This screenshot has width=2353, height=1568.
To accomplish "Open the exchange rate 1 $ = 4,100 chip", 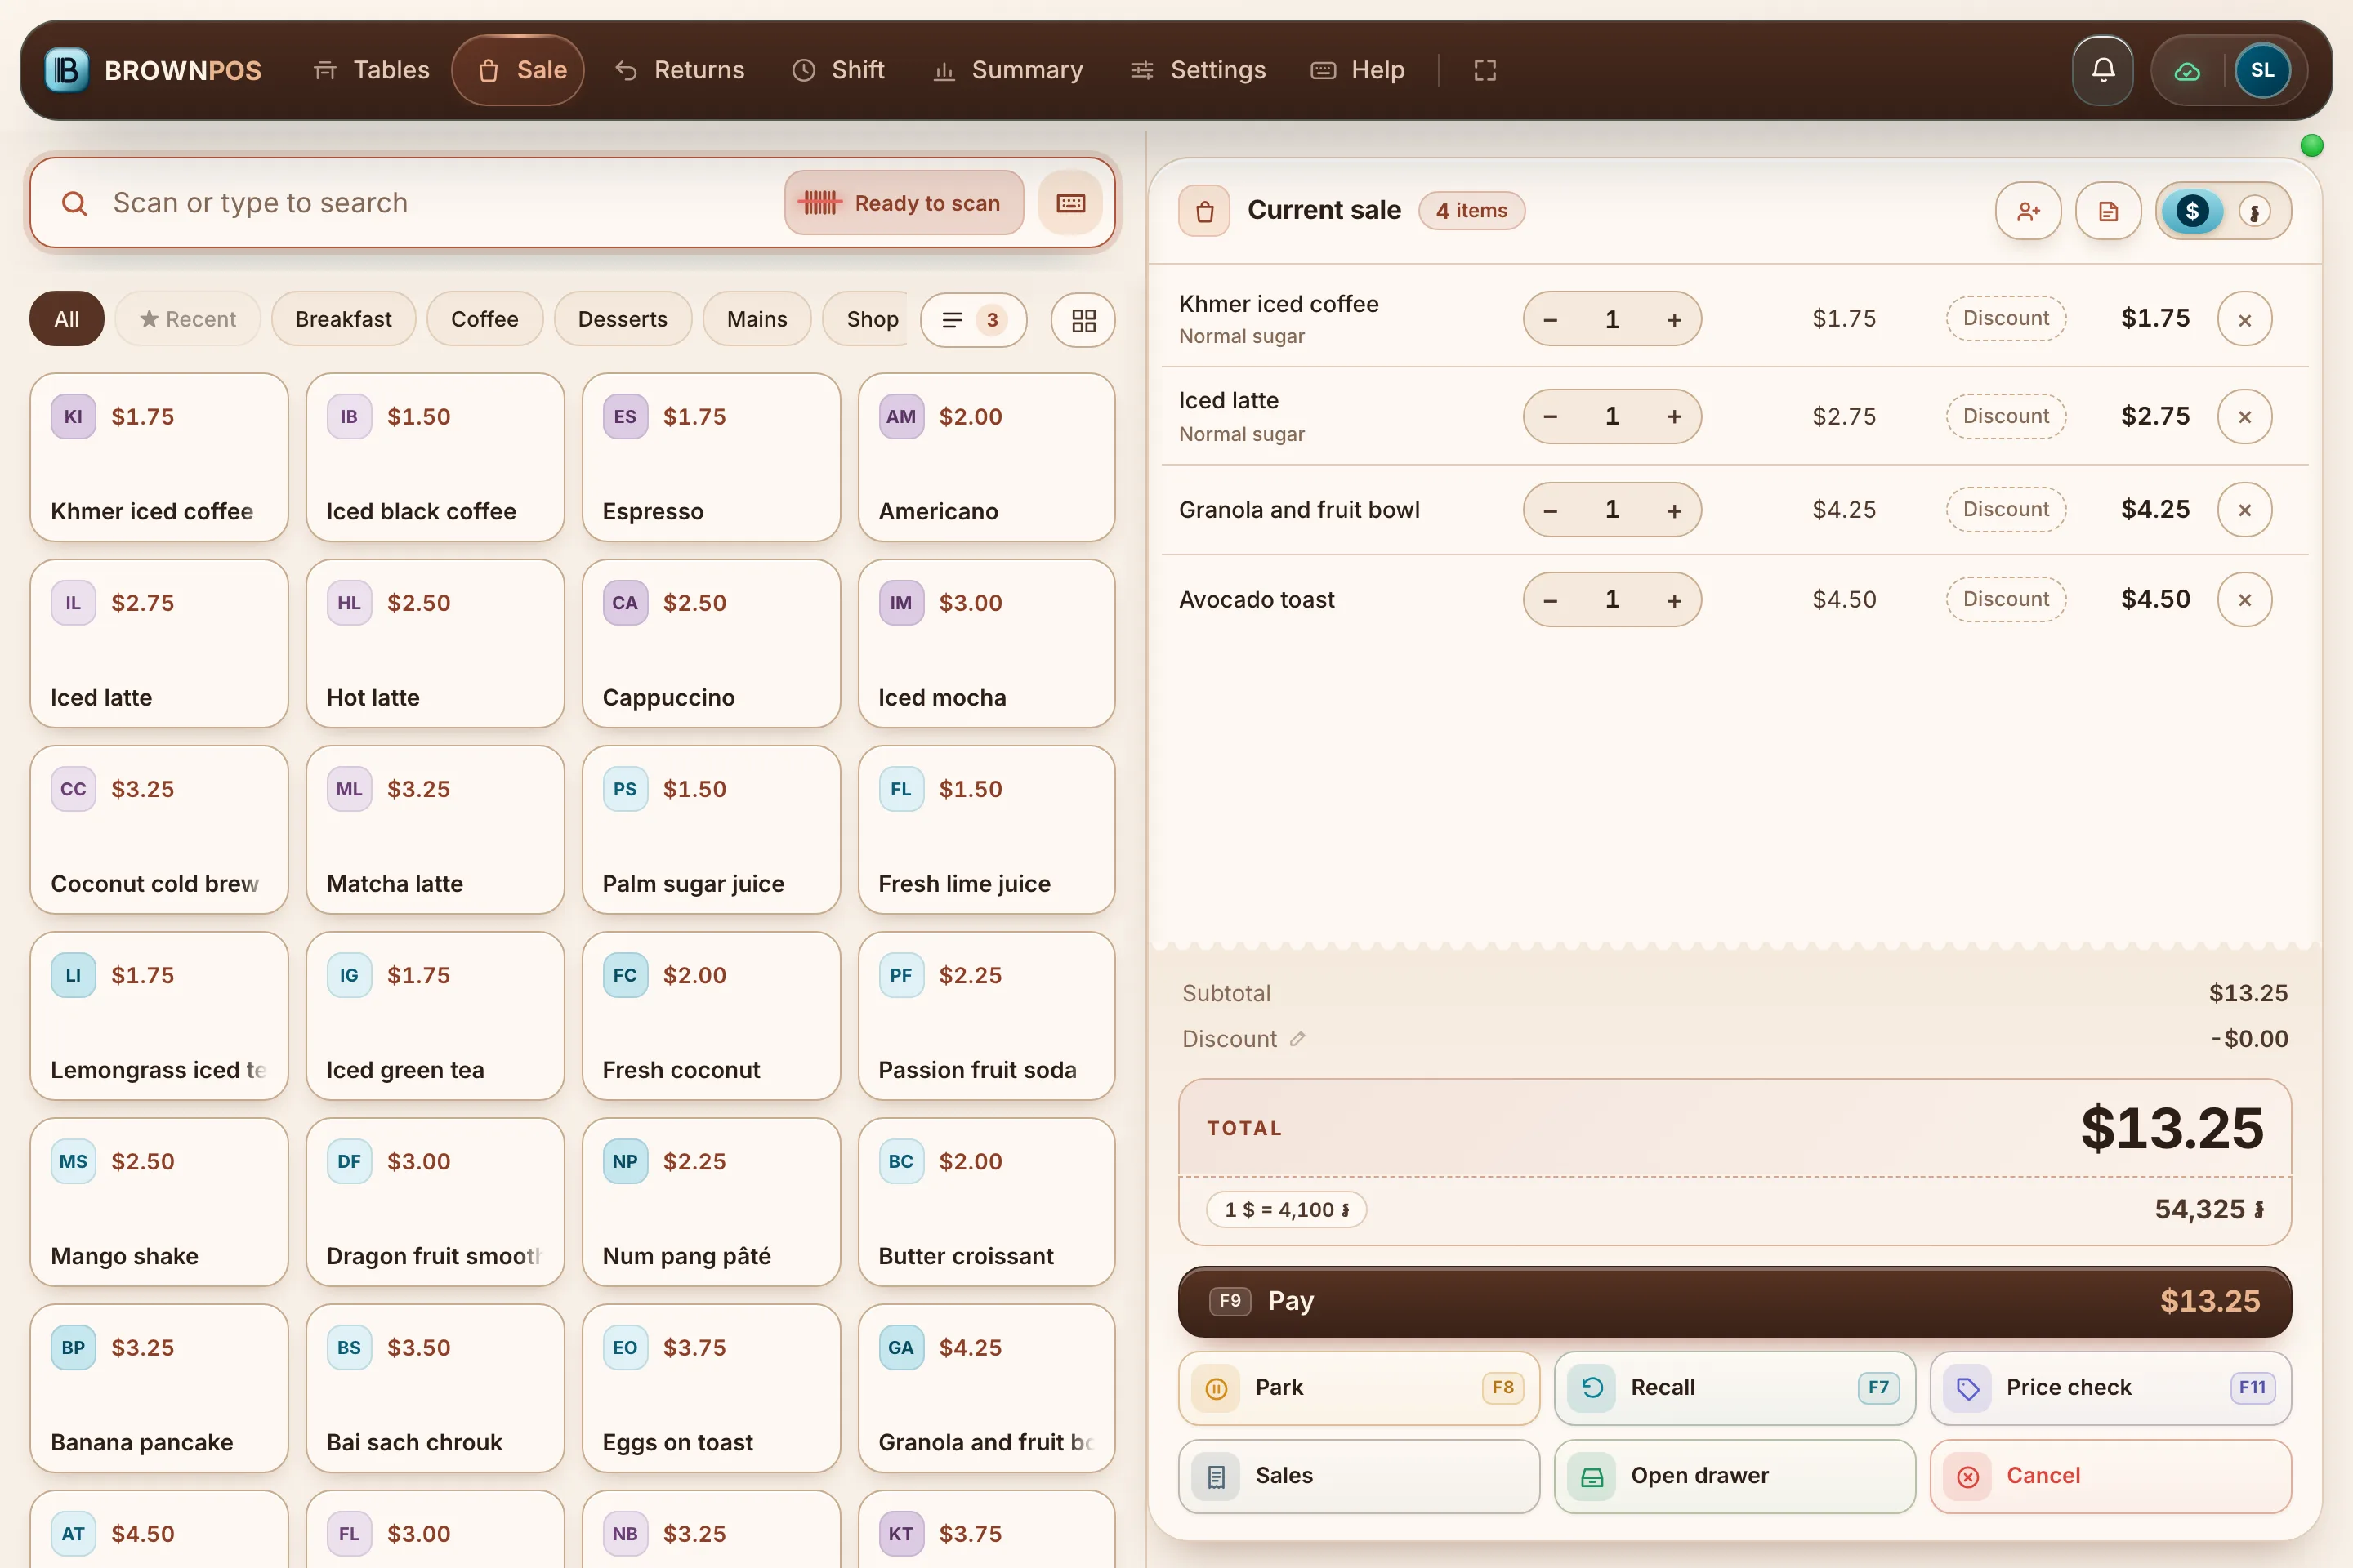I will [x=1287, y=1210].
